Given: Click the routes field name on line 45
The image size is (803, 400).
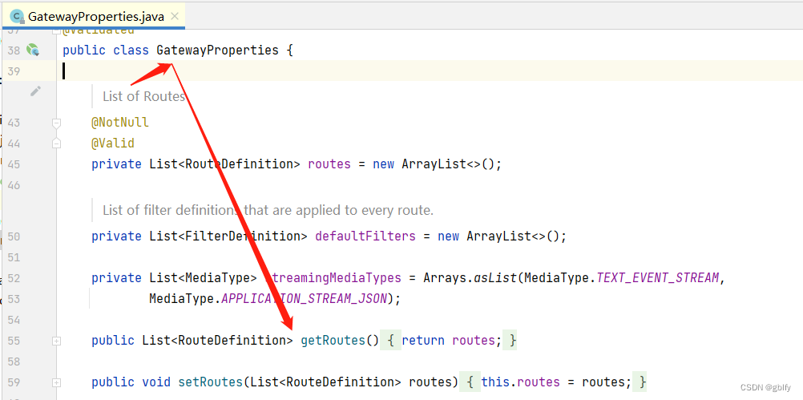Looking at the screenshot, I should tap(329, 164).
